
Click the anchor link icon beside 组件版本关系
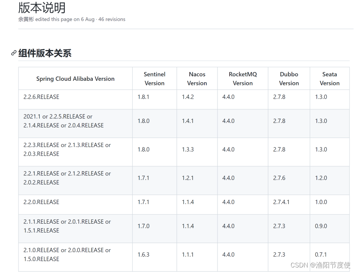[14, 53]
